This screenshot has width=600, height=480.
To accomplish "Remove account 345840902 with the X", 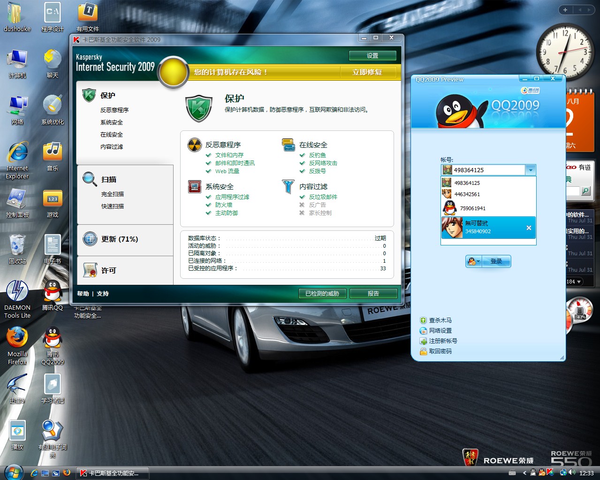I will click(529, 228).
